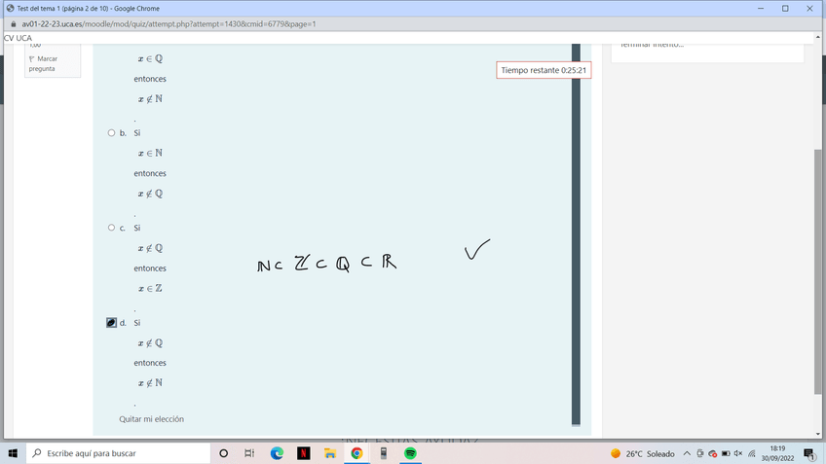Click the OneDrive cloud tray icon
This screenshot has height=464, width=826.
click(713, 453)
